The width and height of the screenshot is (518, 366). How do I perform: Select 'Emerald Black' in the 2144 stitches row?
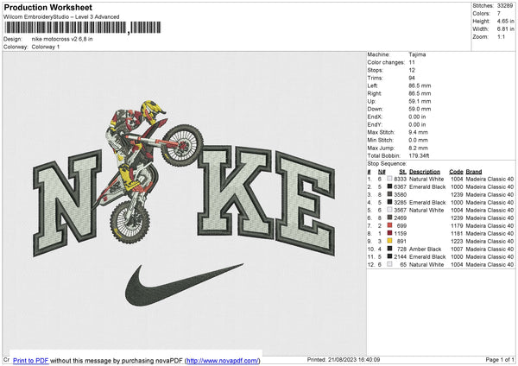pyautogui.click(x=427, y=256)
